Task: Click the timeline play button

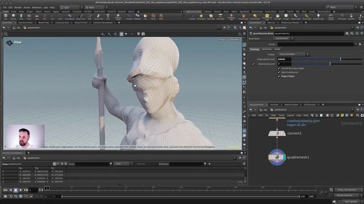Action: pyautogui.click(x=20, y=190)
